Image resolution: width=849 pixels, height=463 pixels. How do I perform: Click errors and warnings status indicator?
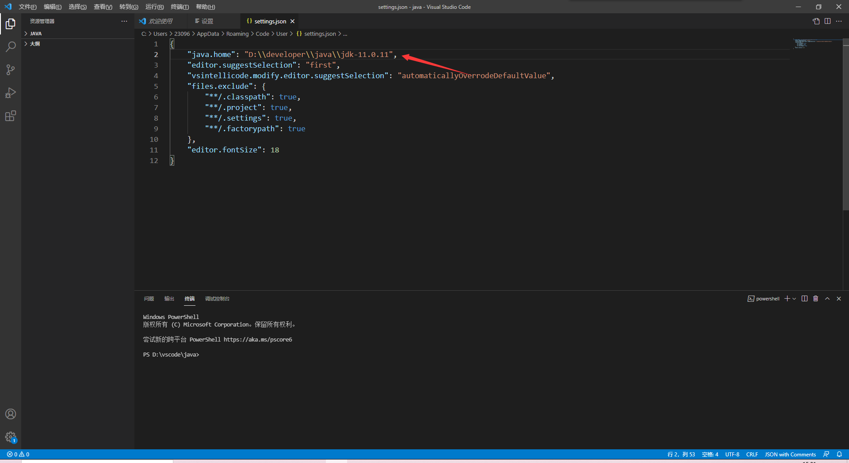(x=18, y=454)
